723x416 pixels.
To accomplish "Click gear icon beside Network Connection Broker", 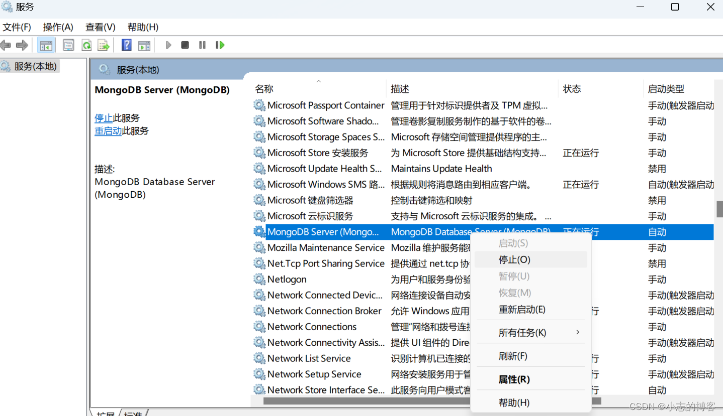I will coord(259,311).
